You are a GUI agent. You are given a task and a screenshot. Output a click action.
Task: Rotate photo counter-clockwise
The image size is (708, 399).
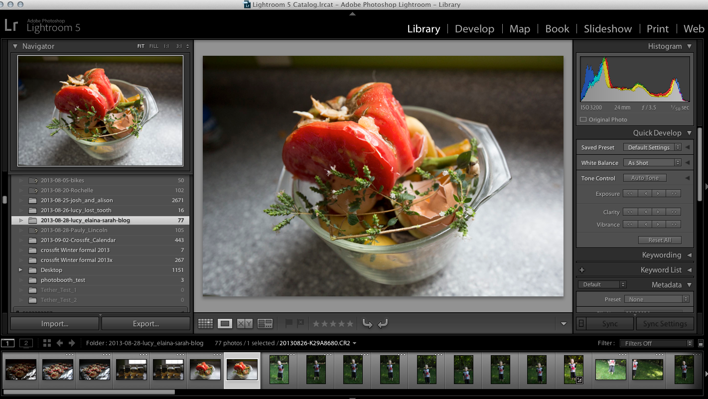click(367, 324)
